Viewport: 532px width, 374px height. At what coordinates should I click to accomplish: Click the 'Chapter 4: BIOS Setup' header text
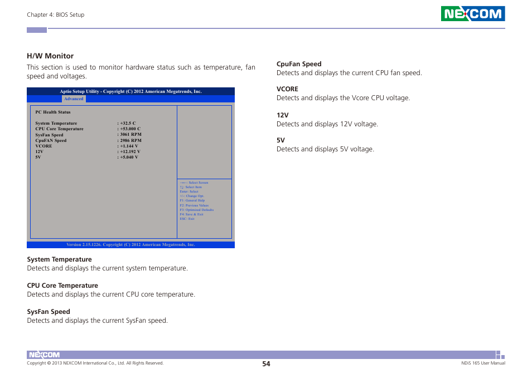coord(56,14)
